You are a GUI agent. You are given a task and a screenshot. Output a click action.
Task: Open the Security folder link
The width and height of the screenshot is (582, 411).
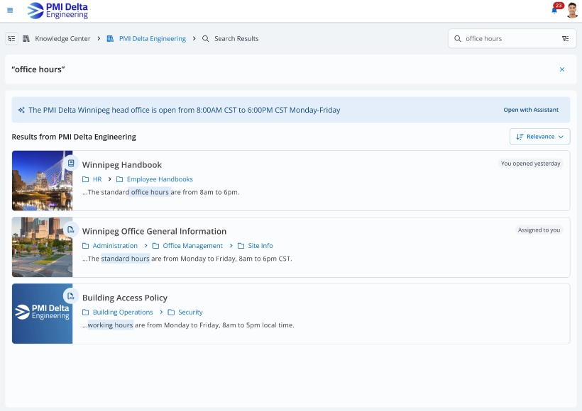click(x=190, y=312)
